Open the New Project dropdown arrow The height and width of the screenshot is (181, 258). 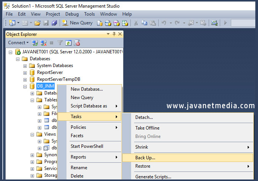pos(18,23)
